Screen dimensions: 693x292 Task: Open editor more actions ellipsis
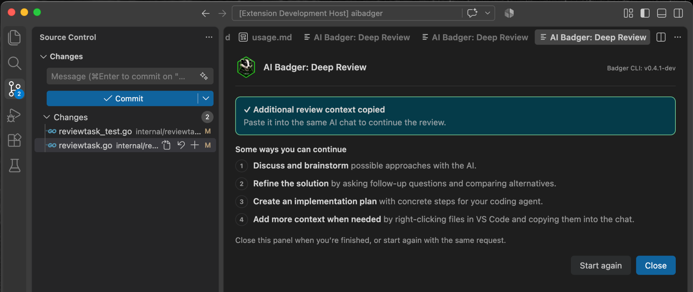click(677, 37)
